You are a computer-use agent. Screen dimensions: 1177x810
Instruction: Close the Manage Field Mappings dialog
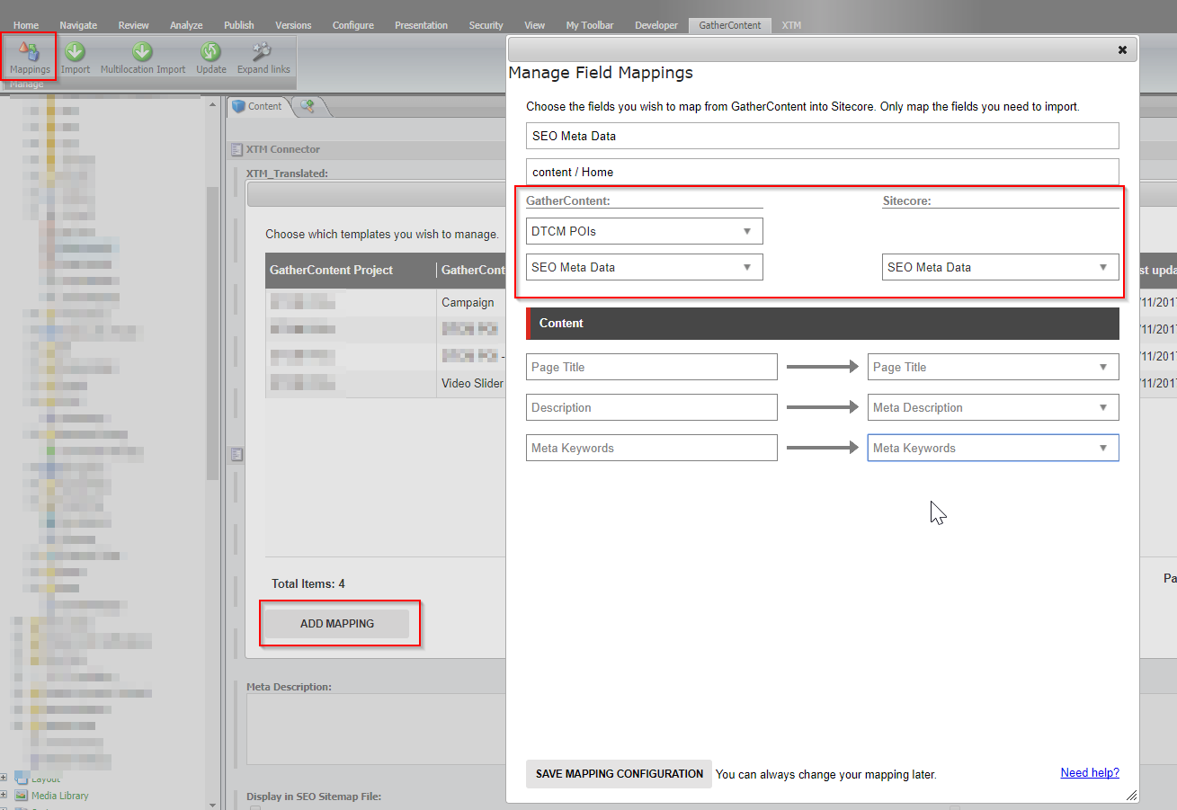coord(1122,50)
